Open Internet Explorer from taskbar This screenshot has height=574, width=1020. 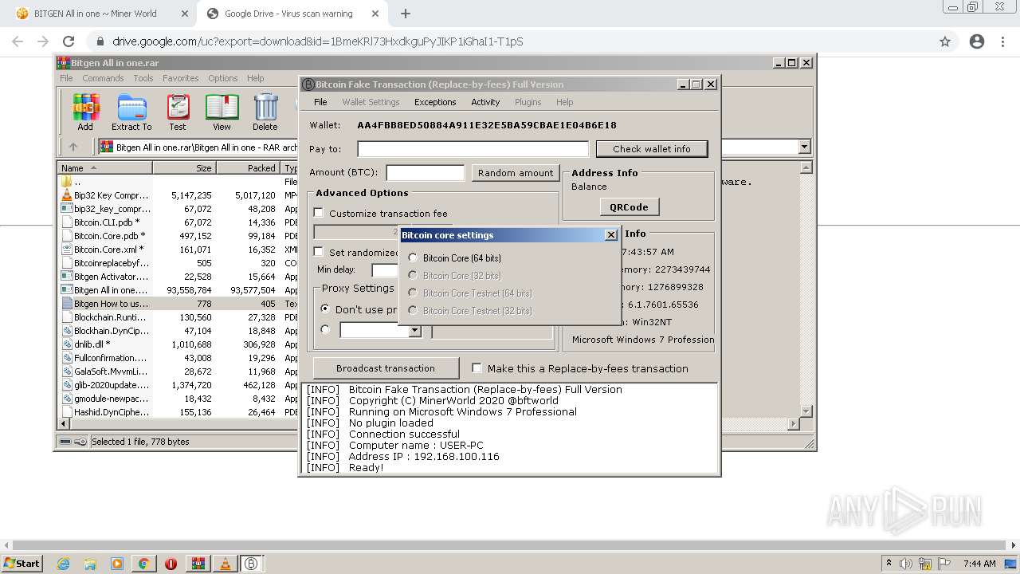tap(64, 564)
